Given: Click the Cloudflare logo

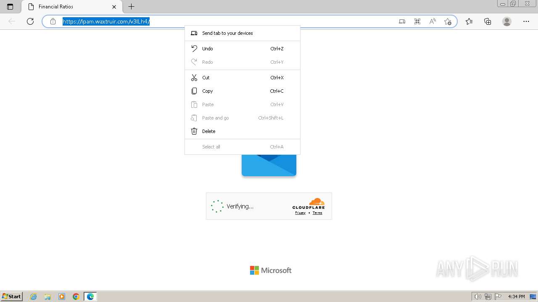Looking at the screenshot, I should click(309, 203).
